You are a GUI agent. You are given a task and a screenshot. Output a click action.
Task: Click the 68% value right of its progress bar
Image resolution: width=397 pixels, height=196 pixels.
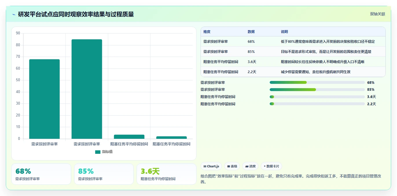click(x=371, y=82)
